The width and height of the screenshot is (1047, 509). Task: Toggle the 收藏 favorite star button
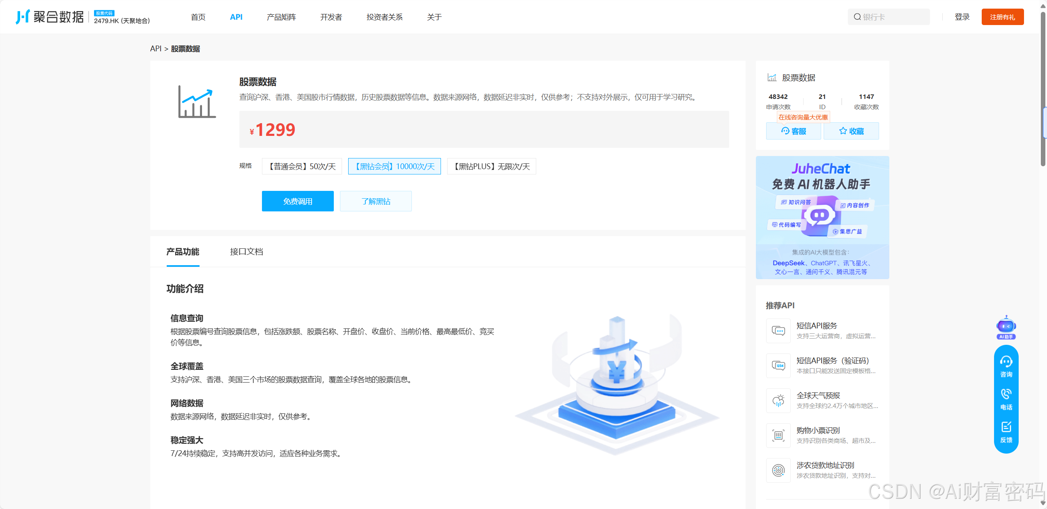(851, 131)
